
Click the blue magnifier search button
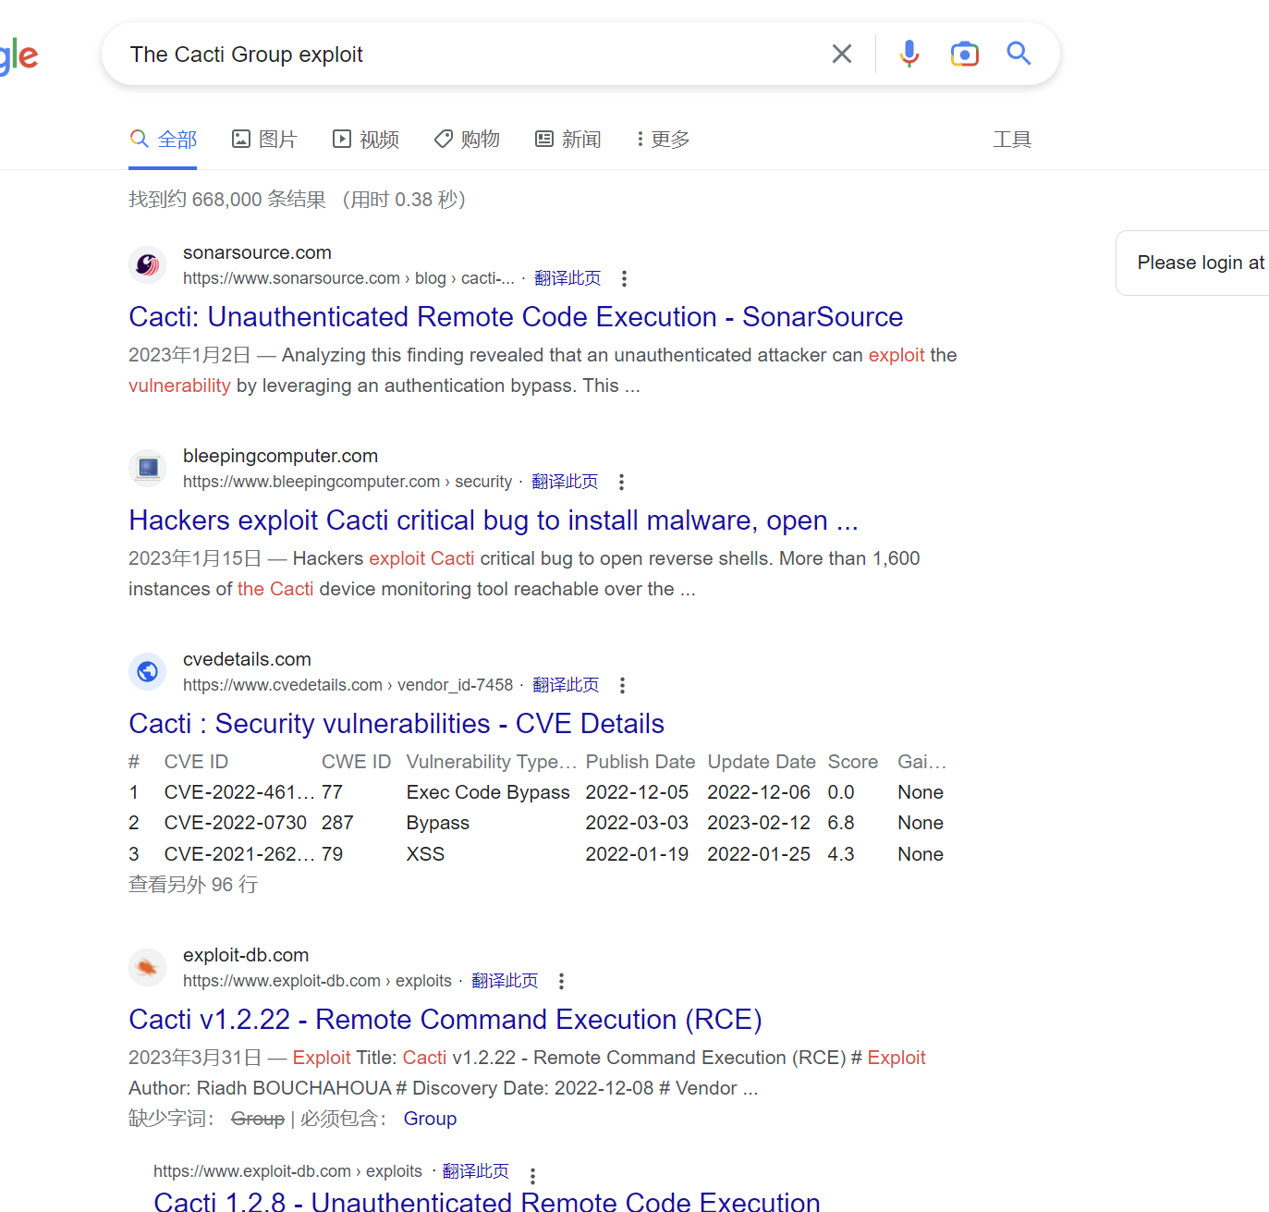pos(1019,54)
